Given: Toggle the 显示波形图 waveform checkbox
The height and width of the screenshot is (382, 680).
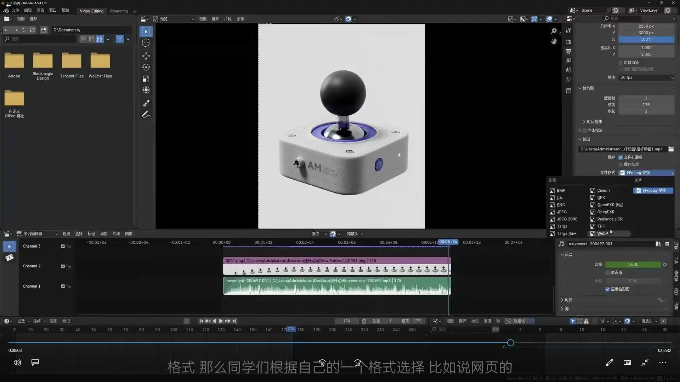Looking at the screenshot, I should click(608, 289).
